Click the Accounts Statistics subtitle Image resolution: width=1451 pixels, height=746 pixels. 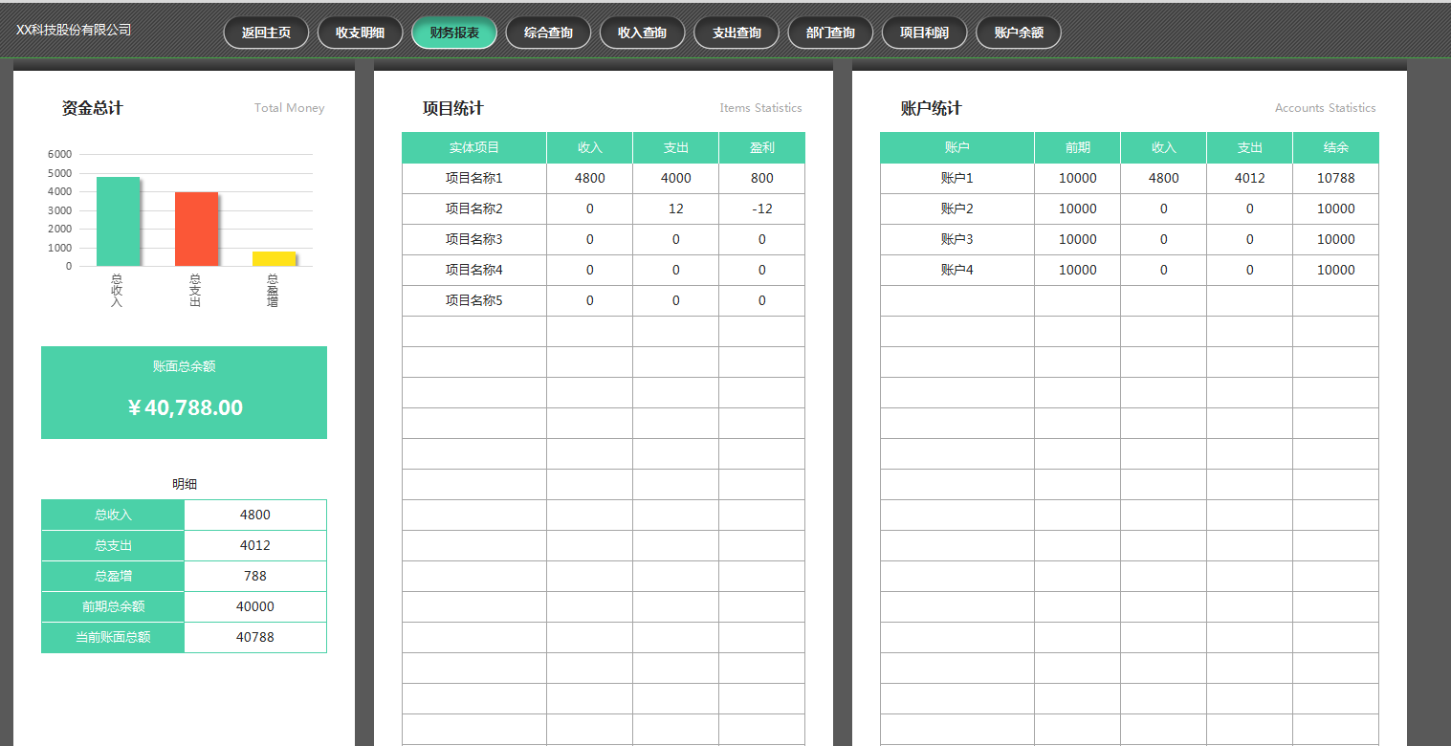1326,108
